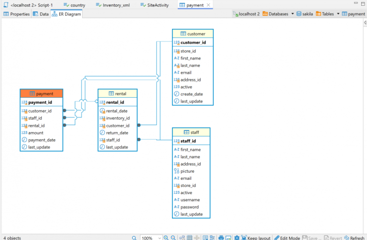Expand the Databases breadcrumb dropdown
Image resolution: width=367 pixels, height=240 pixels.
point(292,14)
